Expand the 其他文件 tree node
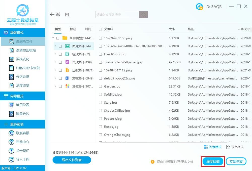The image size is (252, 171). [x=55, y=86]
